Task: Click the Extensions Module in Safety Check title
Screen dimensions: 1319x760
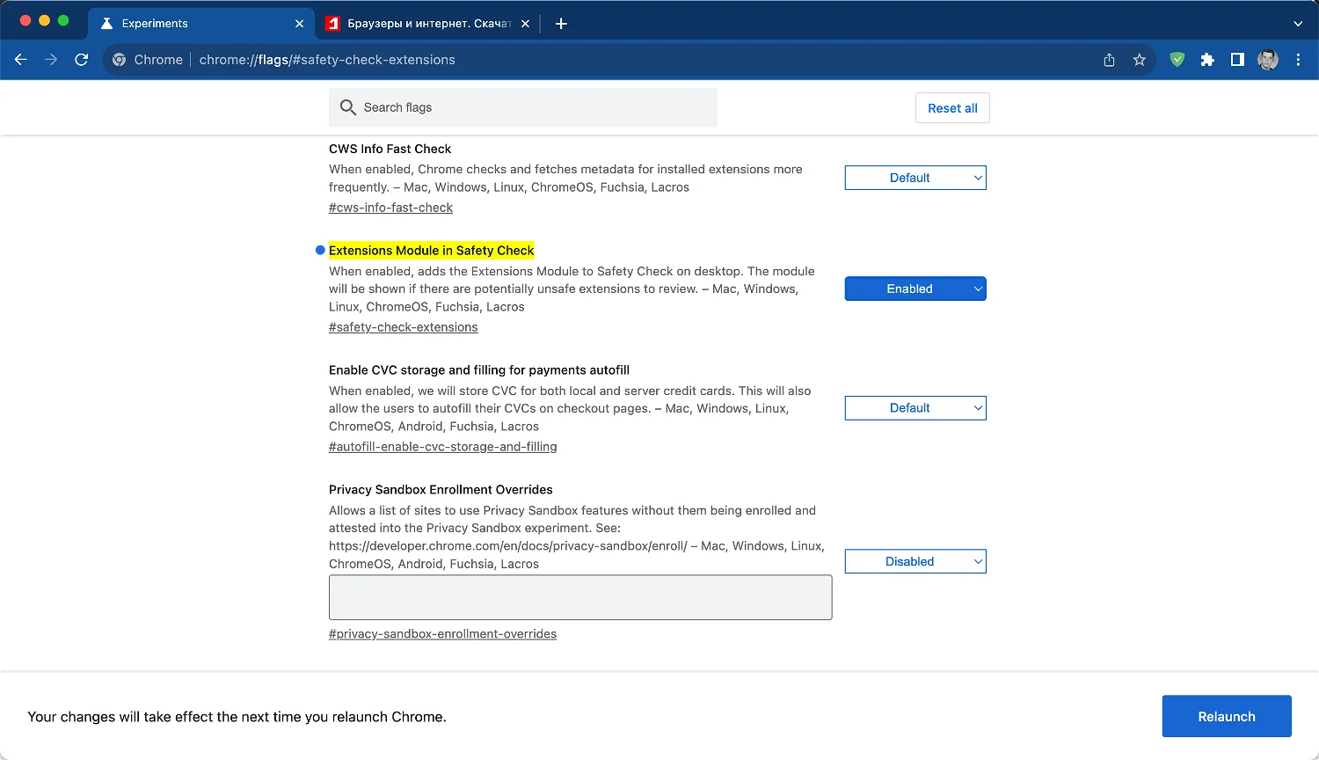Action: (432, 251)
